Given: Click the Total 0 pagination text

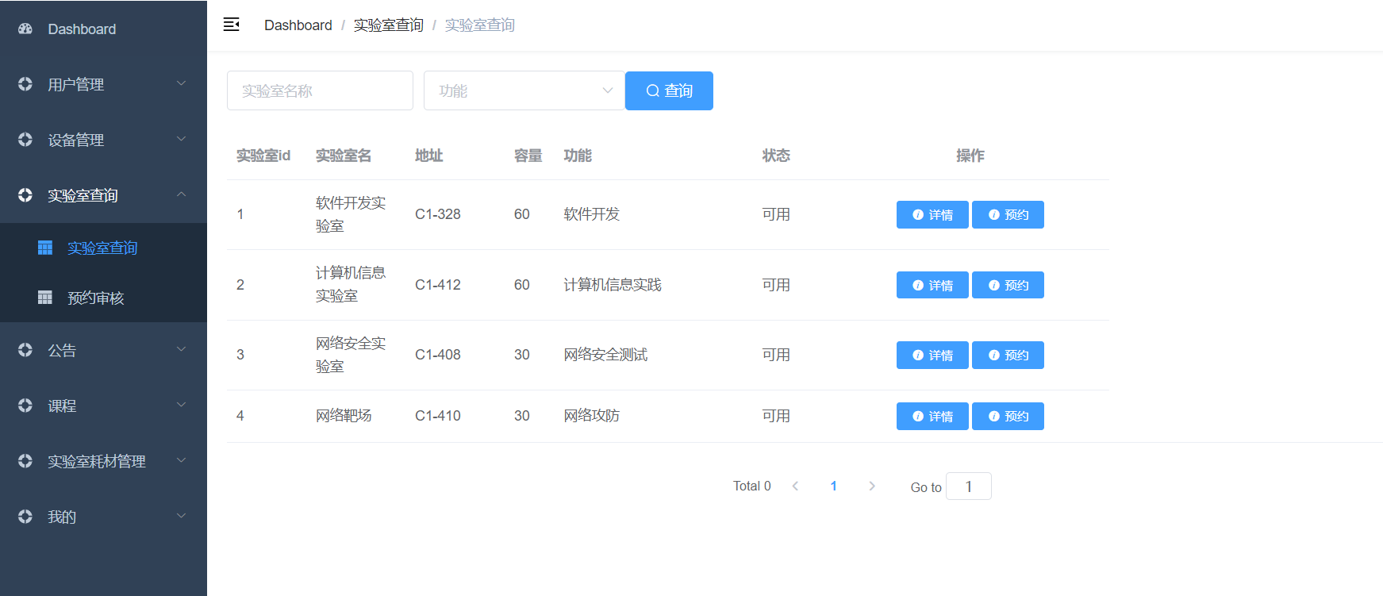Looking at the screenshot, I should [752, 486].
